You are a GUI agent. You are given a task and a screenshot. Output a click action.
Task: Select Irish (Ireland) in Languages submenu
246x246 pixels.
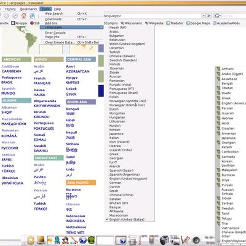coord(129,142)
